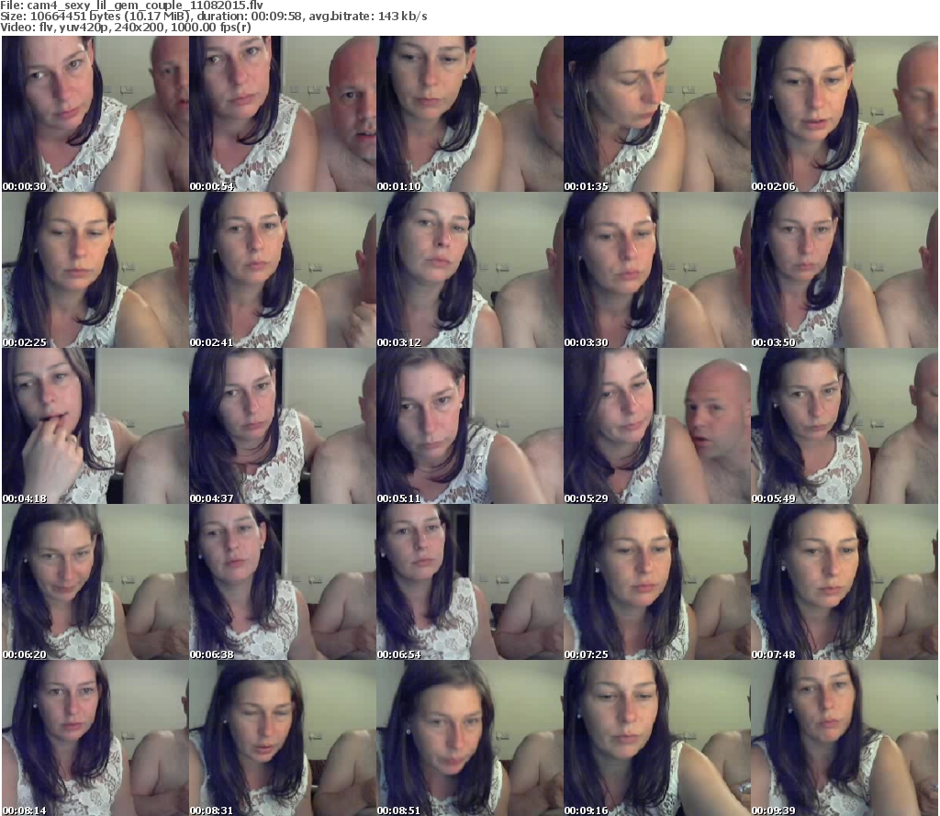The width and height of the screenshot is (940, 816).
Task: Click the thumbnail stamped 00:03:50
Action: tap(845, 270)
